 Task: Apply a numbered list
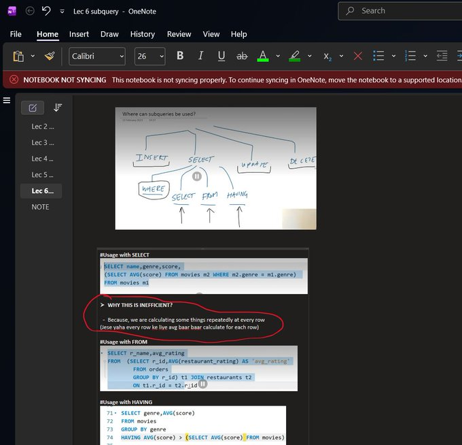[x=410, y=56]
